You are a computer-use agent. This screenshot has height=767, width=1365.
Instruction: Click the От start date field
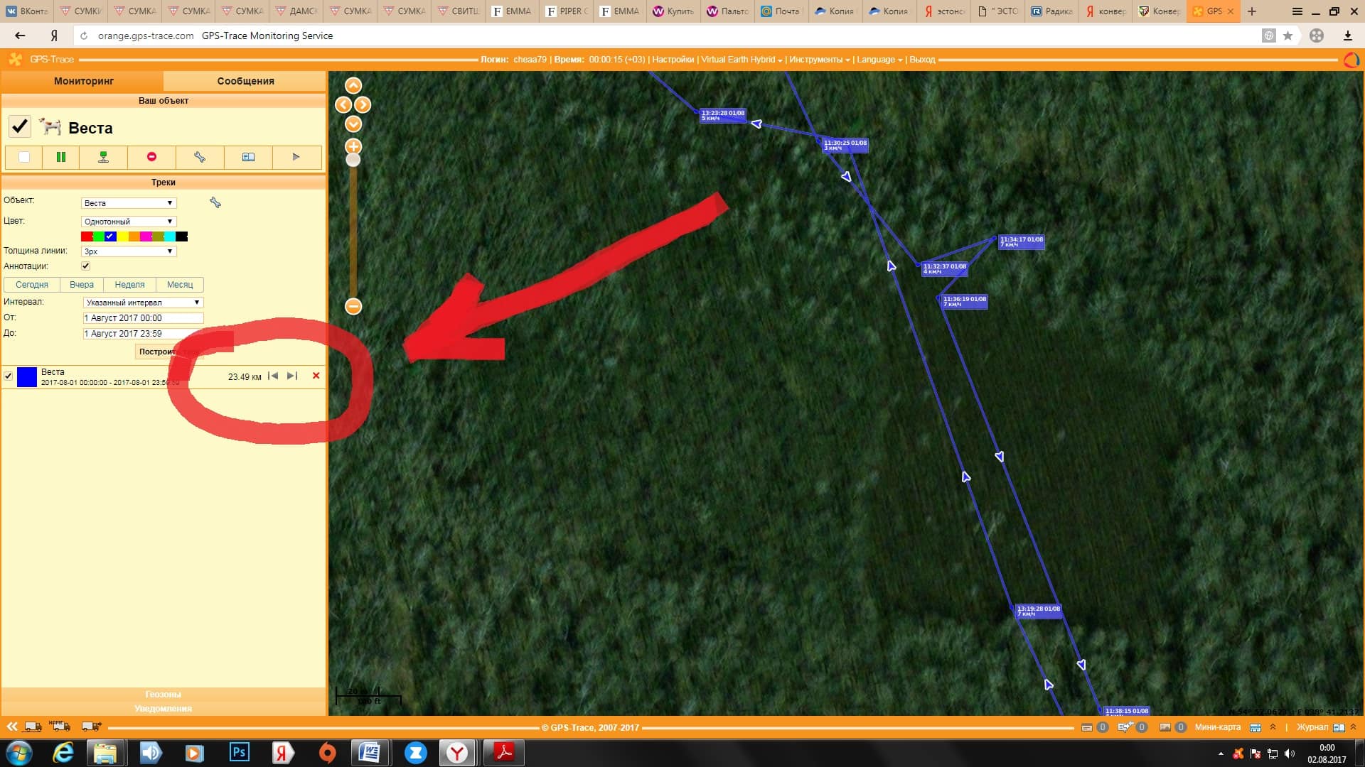[143, 318]
